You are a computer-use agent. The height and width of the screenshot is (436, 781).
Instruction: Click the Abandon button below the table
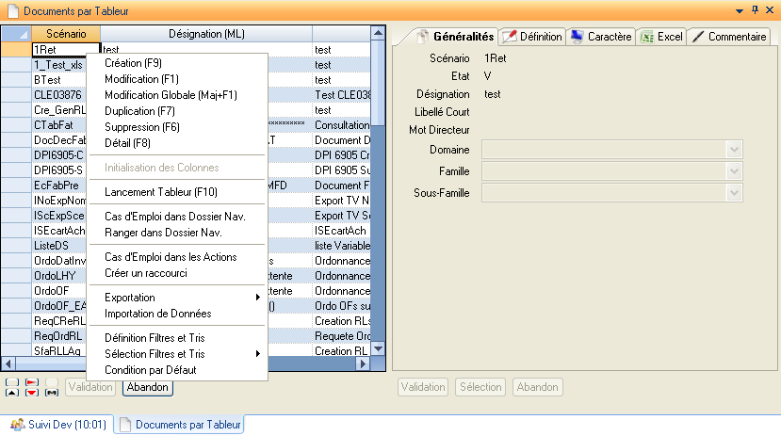coord(148,387)
